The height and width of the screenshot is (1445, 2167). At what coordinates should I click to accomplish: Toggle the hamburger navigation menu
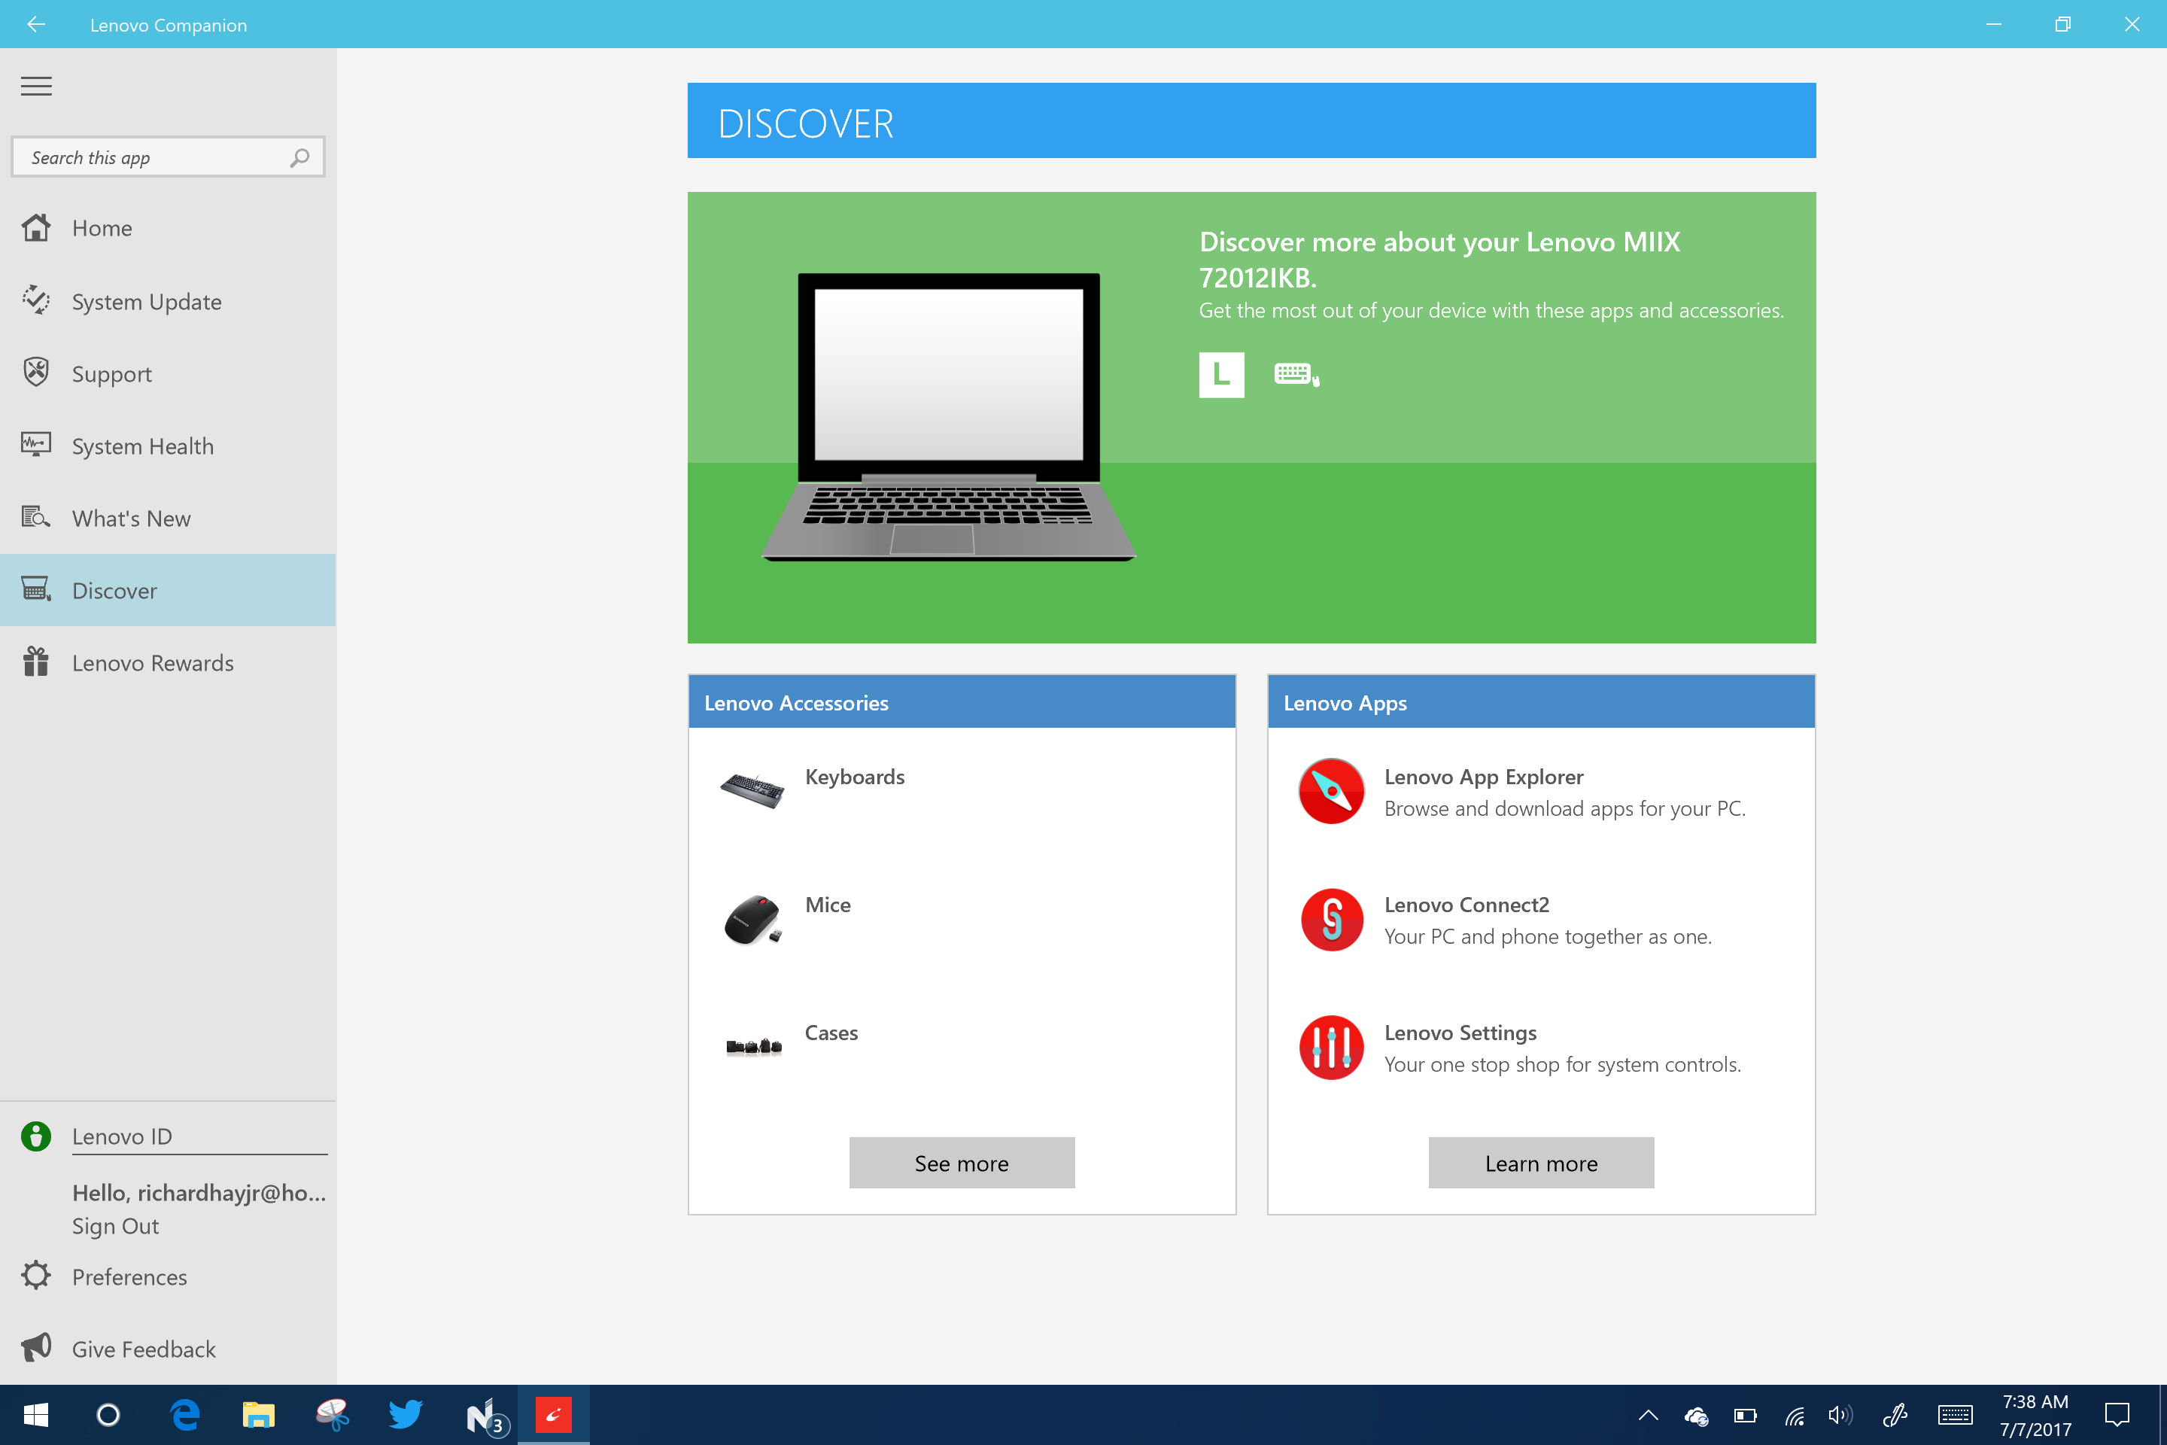pyautogui.click(x=36, y=86)
